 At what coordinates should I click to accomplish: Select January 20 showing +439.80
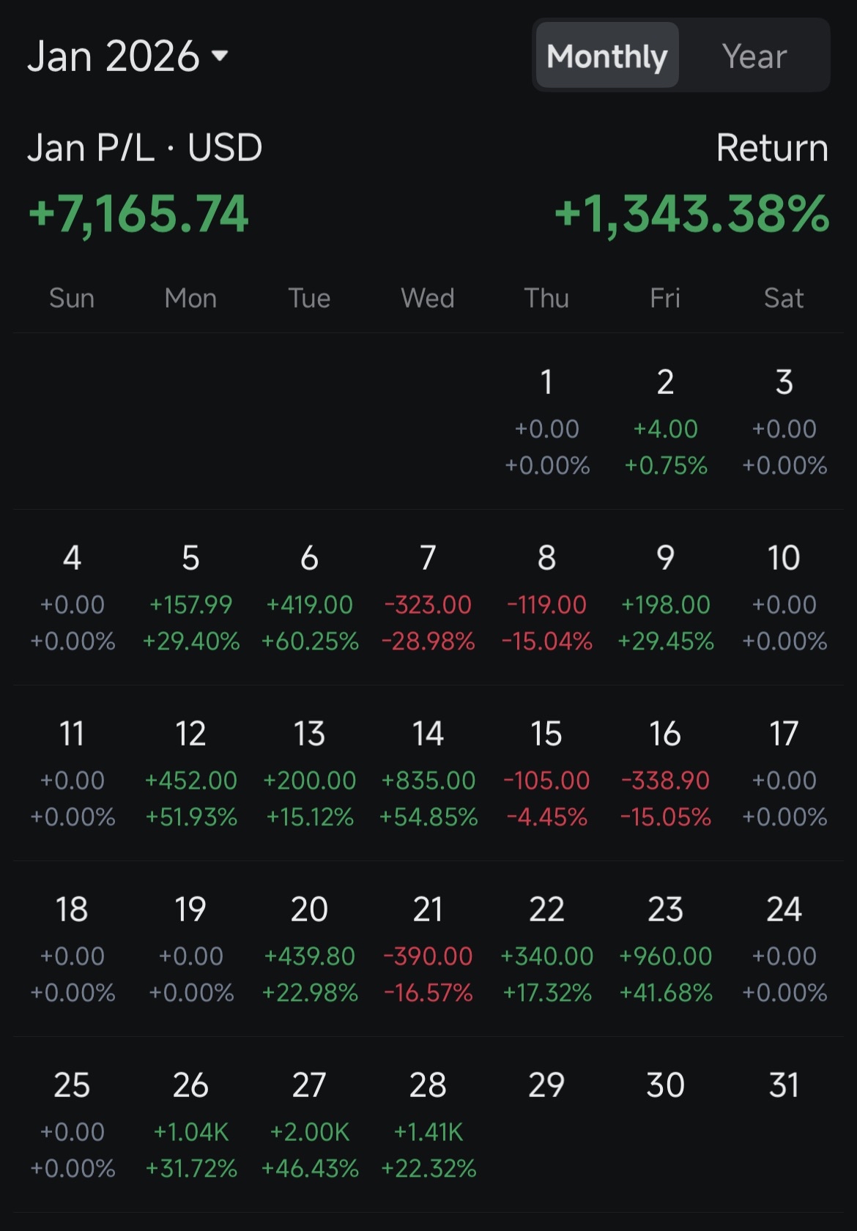click(309, 949)
